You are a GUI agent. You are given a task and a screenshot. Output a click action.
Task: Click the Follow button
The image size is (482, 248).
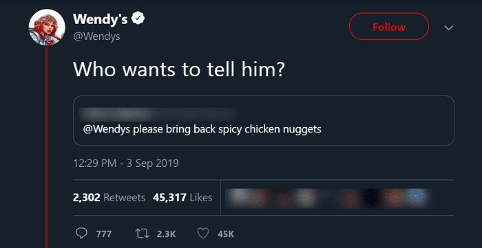389,27
